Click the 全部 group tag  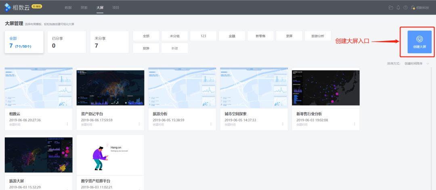146,36
